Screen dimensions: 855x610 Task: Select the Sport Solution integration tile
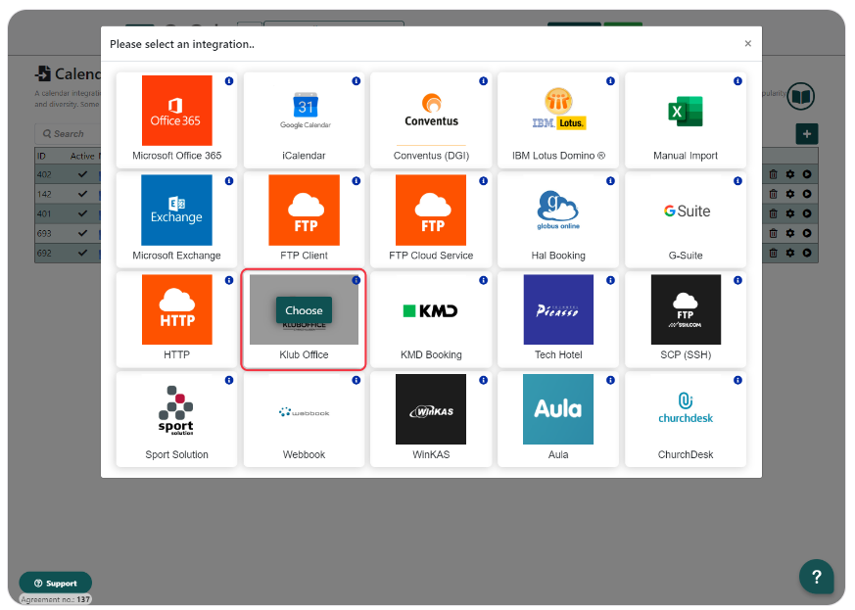pyautogui.click(x=176, y=419)
